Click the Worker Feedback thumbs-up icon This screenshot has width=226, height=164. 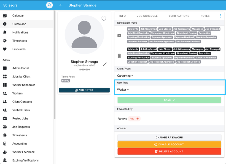pos(5,152)
